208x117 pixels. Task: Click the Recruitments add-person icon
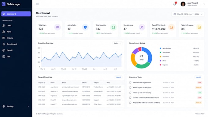point(142,27)
